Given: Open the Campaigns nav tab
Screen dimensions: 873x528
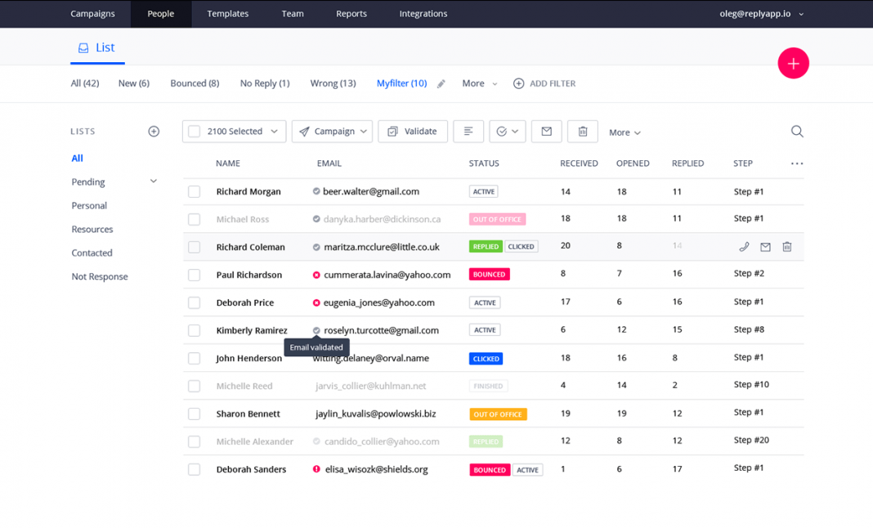Looking at the screenshot, I should click(x=92, y=14).
